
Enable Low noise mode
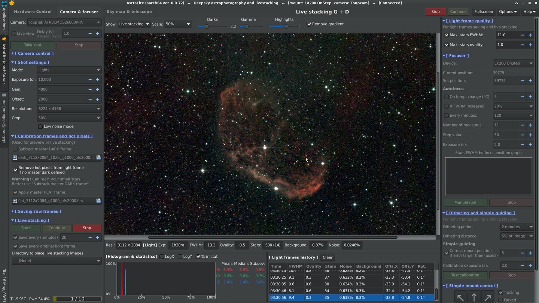40,126
